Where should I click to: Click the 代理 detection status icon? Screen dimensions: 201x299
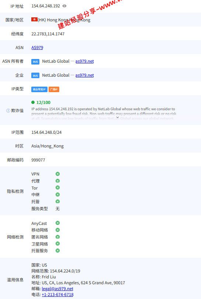coord(58,181)
